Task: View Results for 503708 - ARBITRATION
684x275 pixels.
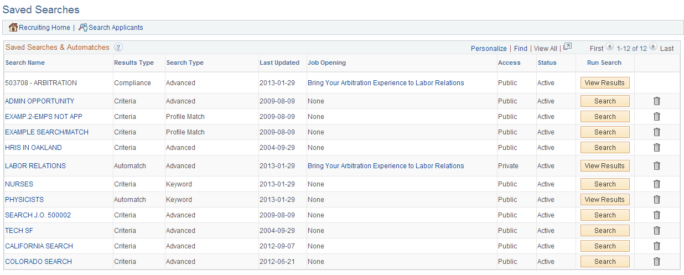Action: (604, 83)
